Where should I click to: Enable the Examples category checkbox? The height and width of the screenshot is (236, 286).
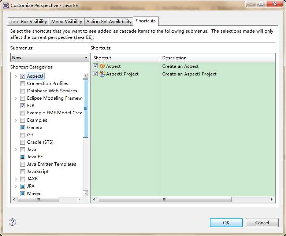pyautogui.click(x=22, y=120)
